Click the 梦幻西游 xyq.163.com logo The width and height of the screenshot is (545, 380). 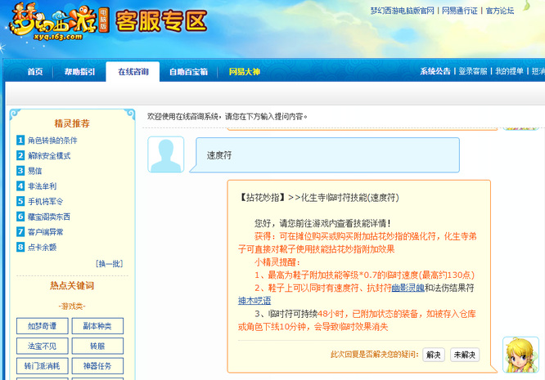(59, 21)
